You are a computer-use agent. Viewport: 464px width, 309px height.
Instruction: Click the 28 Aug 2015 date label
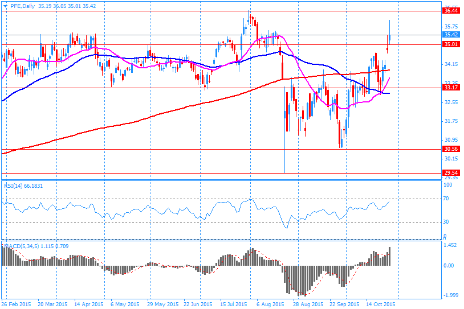pyautogui.click(x=308, y=304)
